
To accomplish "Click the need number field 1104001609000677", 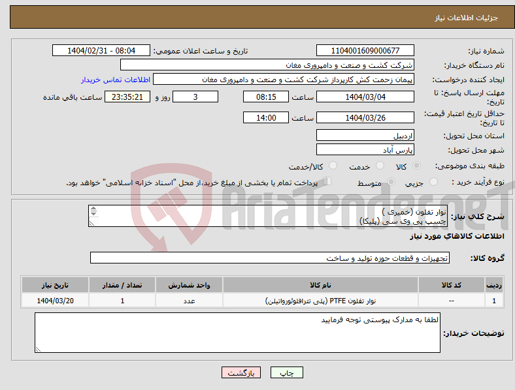I will 365,51.
